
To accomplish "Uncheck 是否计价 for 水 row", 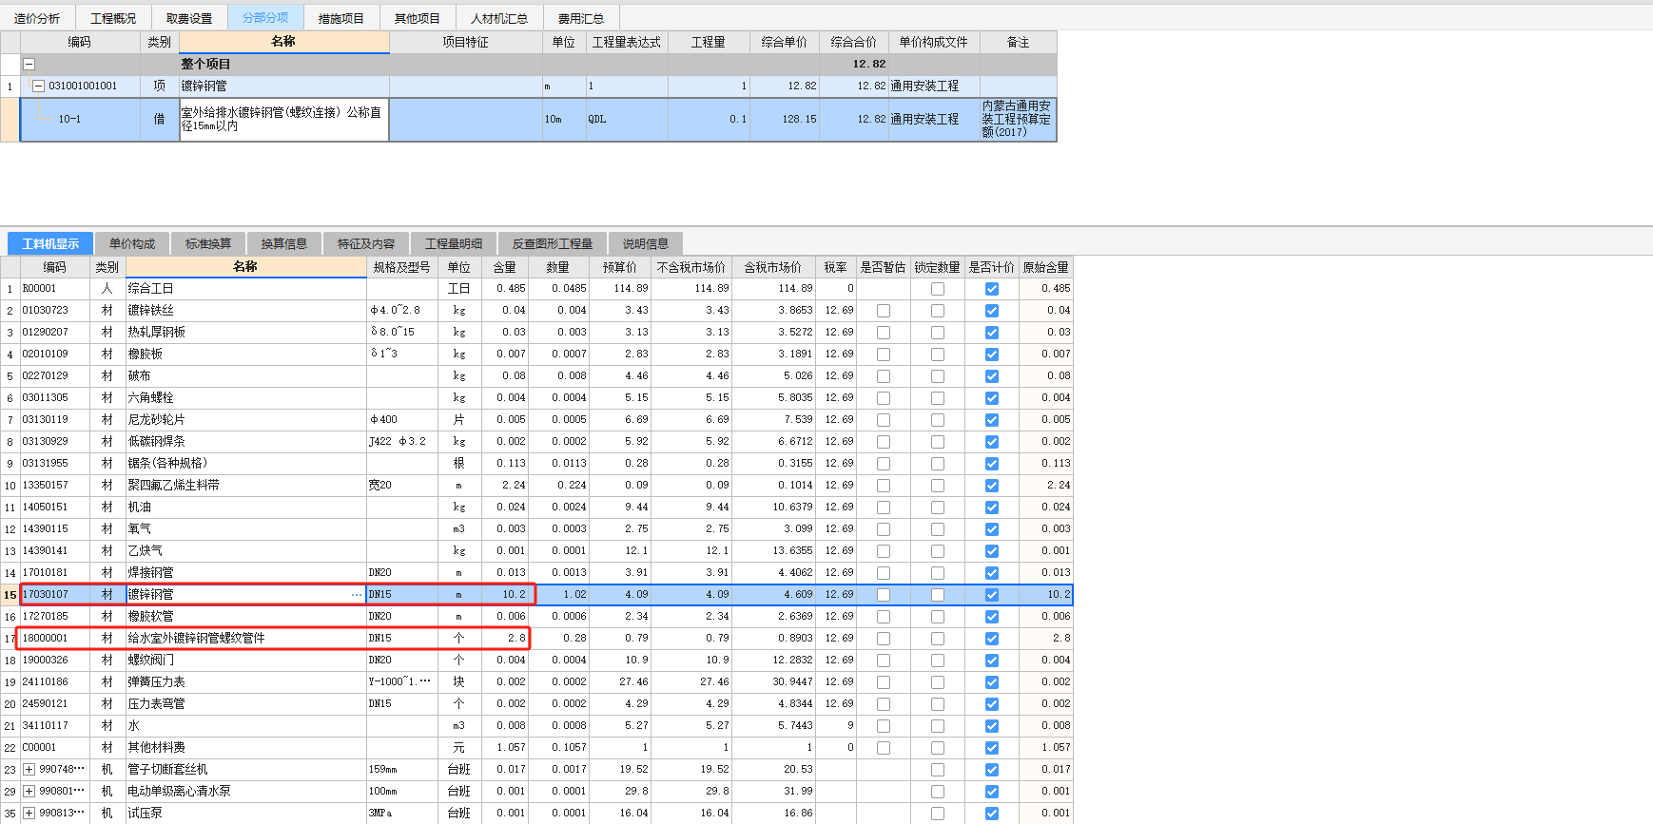I will pyautogui.click(x=992, y=726).
